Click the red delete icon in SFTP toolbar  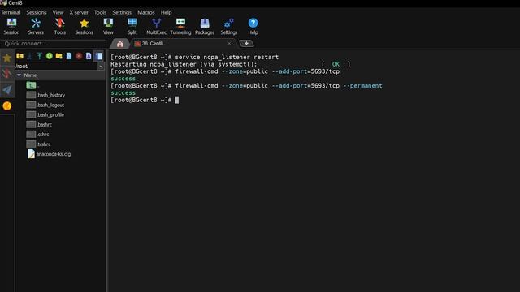pyautogui.click(x=79, y=56)
